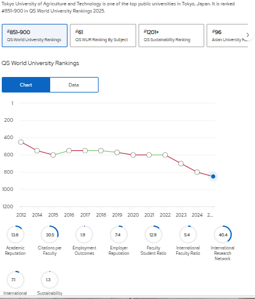Click the International Research Network label text
This screenshot has width=255, height=299.
click(x=223, y=253)
